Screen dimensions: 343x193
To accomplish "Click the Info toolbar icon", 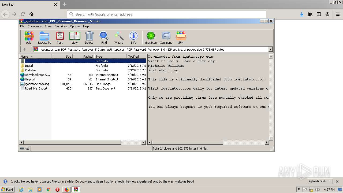I will pyautogui.click(x=133, y=38).
